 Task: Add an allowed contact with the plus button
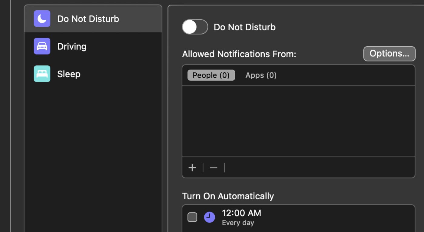(192, 167)
